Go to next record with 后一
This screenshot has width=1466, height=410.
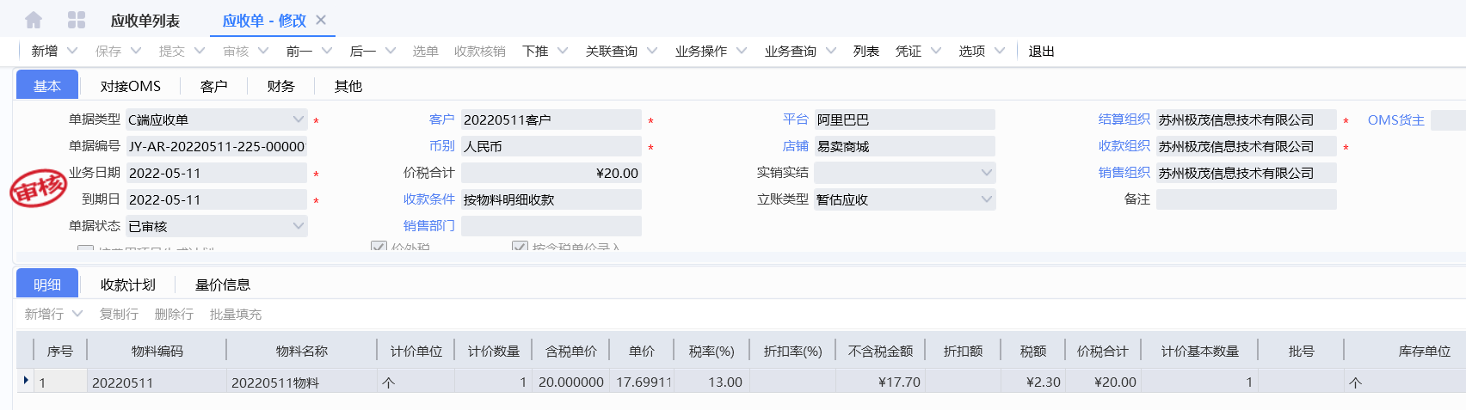[363, 51]
